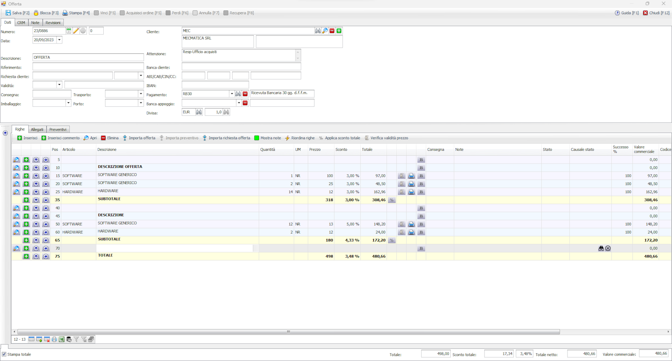The width and height of the screenshot is (672, 361).
Task: Search client with binoculars icon in Cliente
Action: coord(318,31)
